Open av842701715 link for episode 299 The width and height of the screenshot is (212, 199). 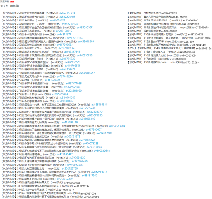click(x=99, y=172)
